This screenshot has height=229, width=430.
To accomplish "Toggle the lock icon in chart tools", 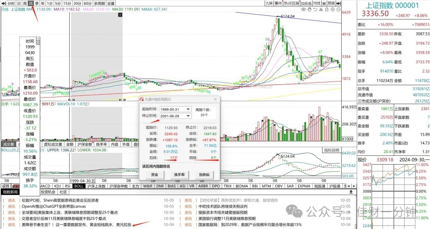I will (326, 9).
